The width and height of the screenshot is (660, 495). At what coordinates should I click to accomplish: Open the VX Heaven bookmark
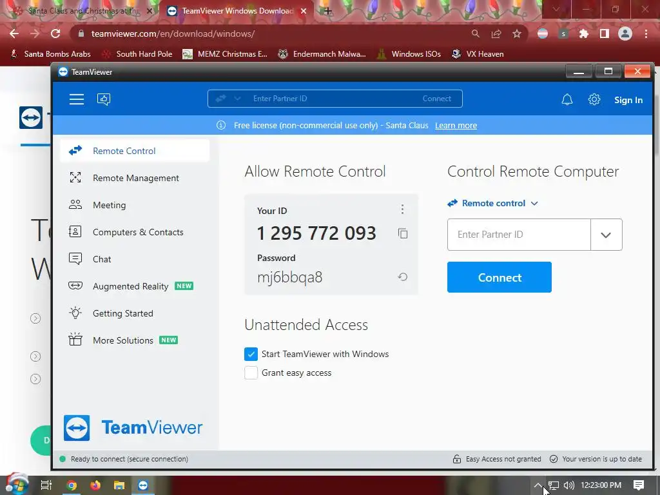478,54
